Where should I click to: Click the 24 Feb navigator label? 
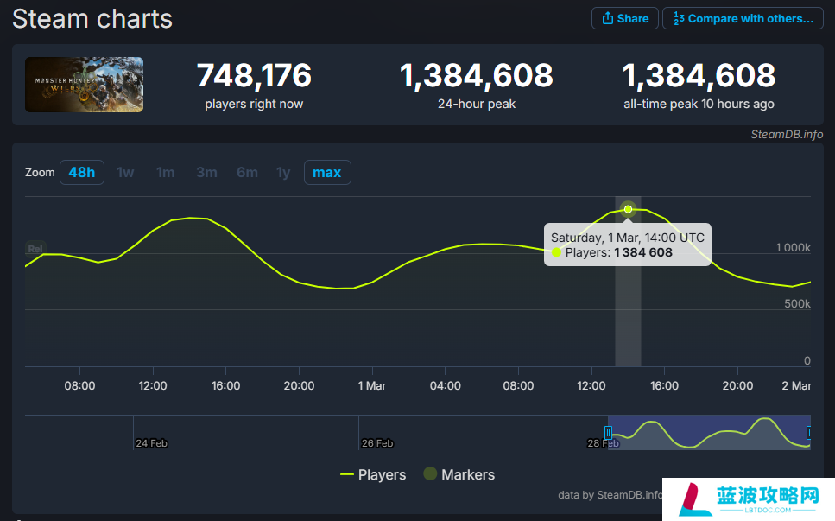point(151,443)
